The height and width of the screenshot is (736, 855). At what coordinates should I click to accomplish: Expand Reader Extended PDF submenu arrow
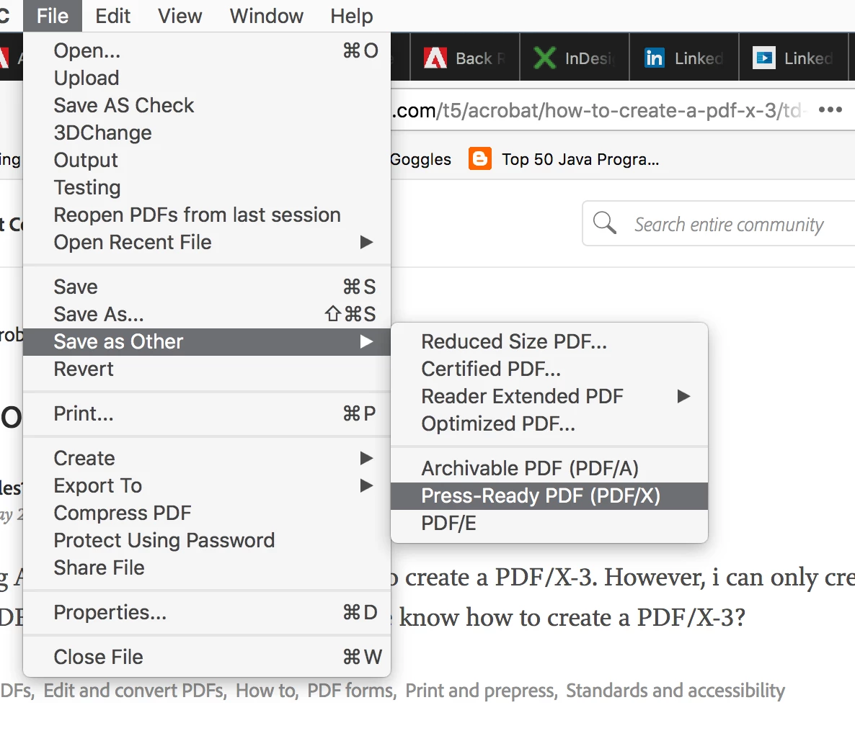[683, 396]
